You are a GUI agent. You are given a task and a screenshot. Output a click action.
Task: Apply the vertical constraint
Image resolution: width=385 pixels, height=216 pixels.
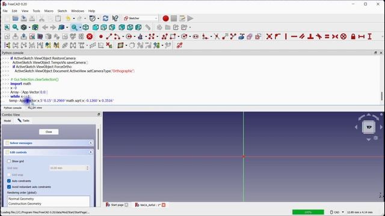(286, 37)
